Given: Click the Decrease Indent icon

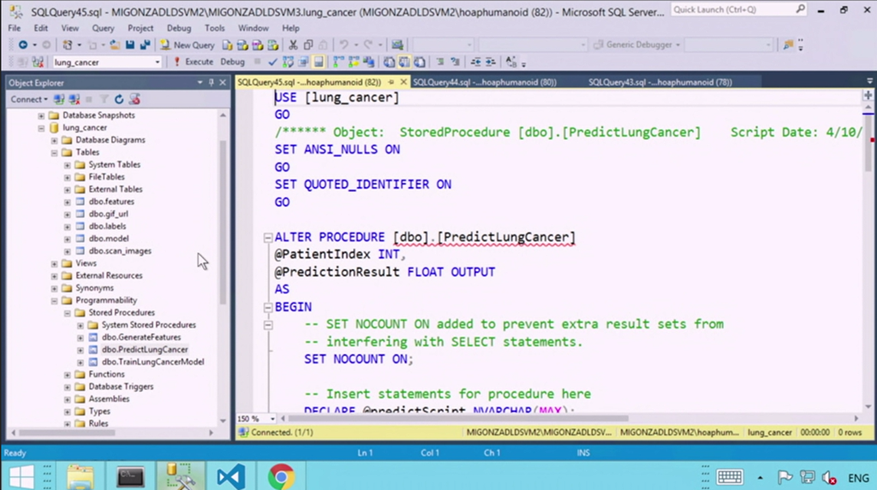Looking at the screenshot, I should pyautogui.click(x=475, y=62).
